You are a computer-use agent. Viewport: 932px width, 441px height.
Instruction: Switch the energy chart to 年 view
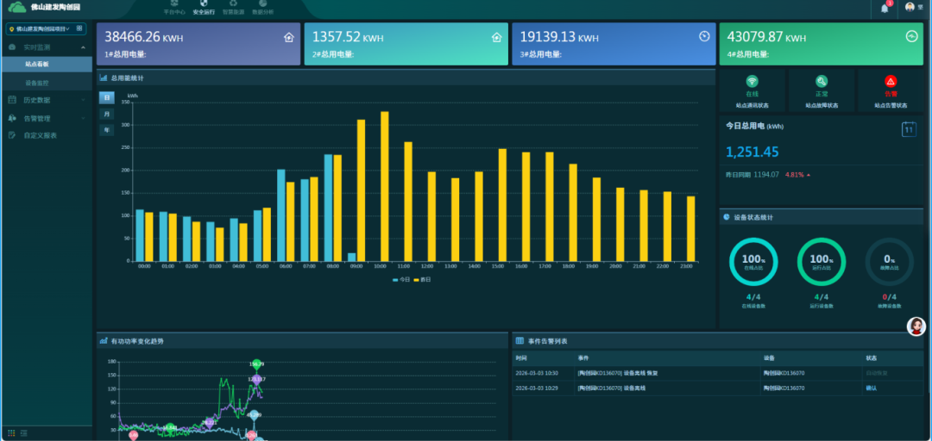[x=107, y=129]
